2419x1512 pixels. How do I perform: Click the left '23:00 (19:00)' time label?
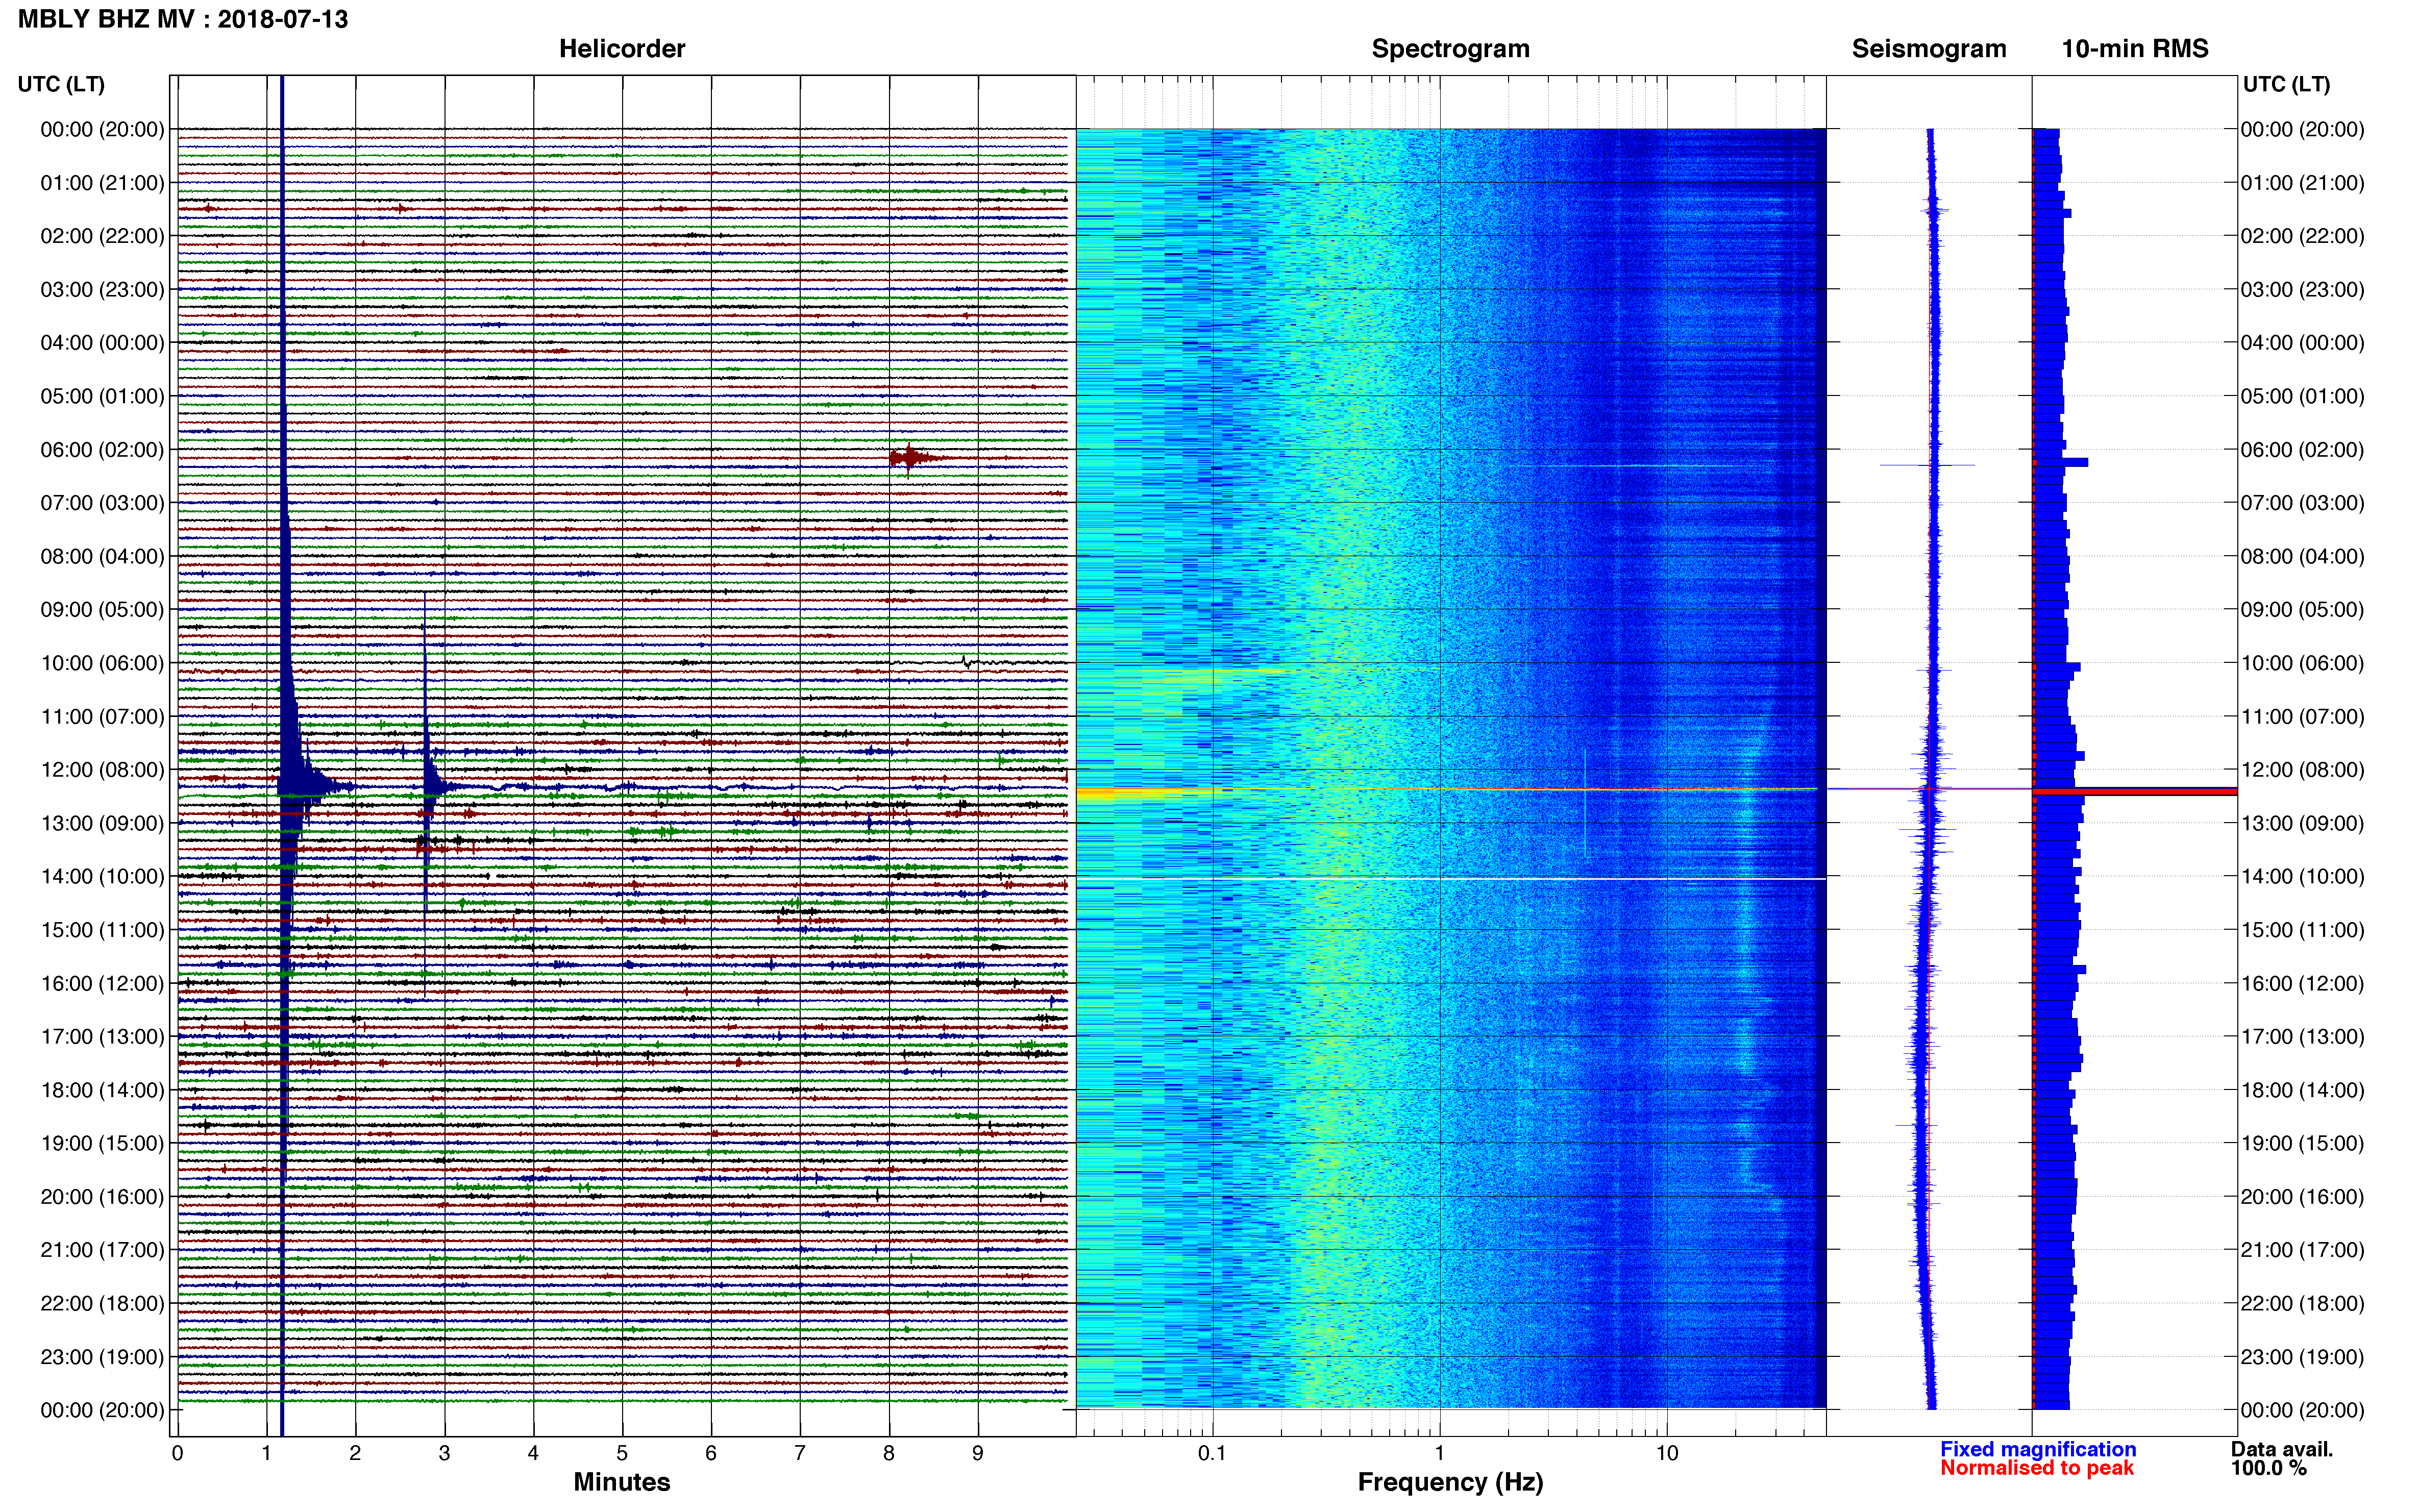102,1357
